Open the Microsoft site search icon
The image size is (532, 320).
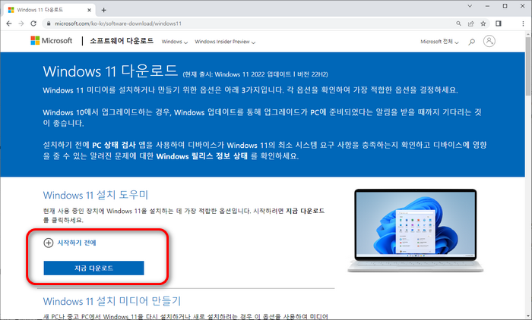[472, 42]
